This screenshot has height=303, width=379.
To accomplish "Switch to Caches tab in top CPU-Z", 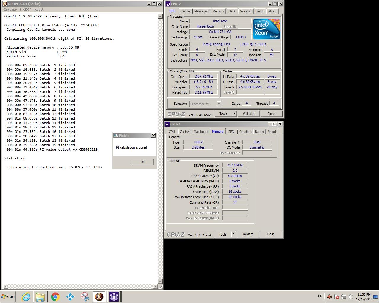I will pyautogui.click(x=186, y=11).
